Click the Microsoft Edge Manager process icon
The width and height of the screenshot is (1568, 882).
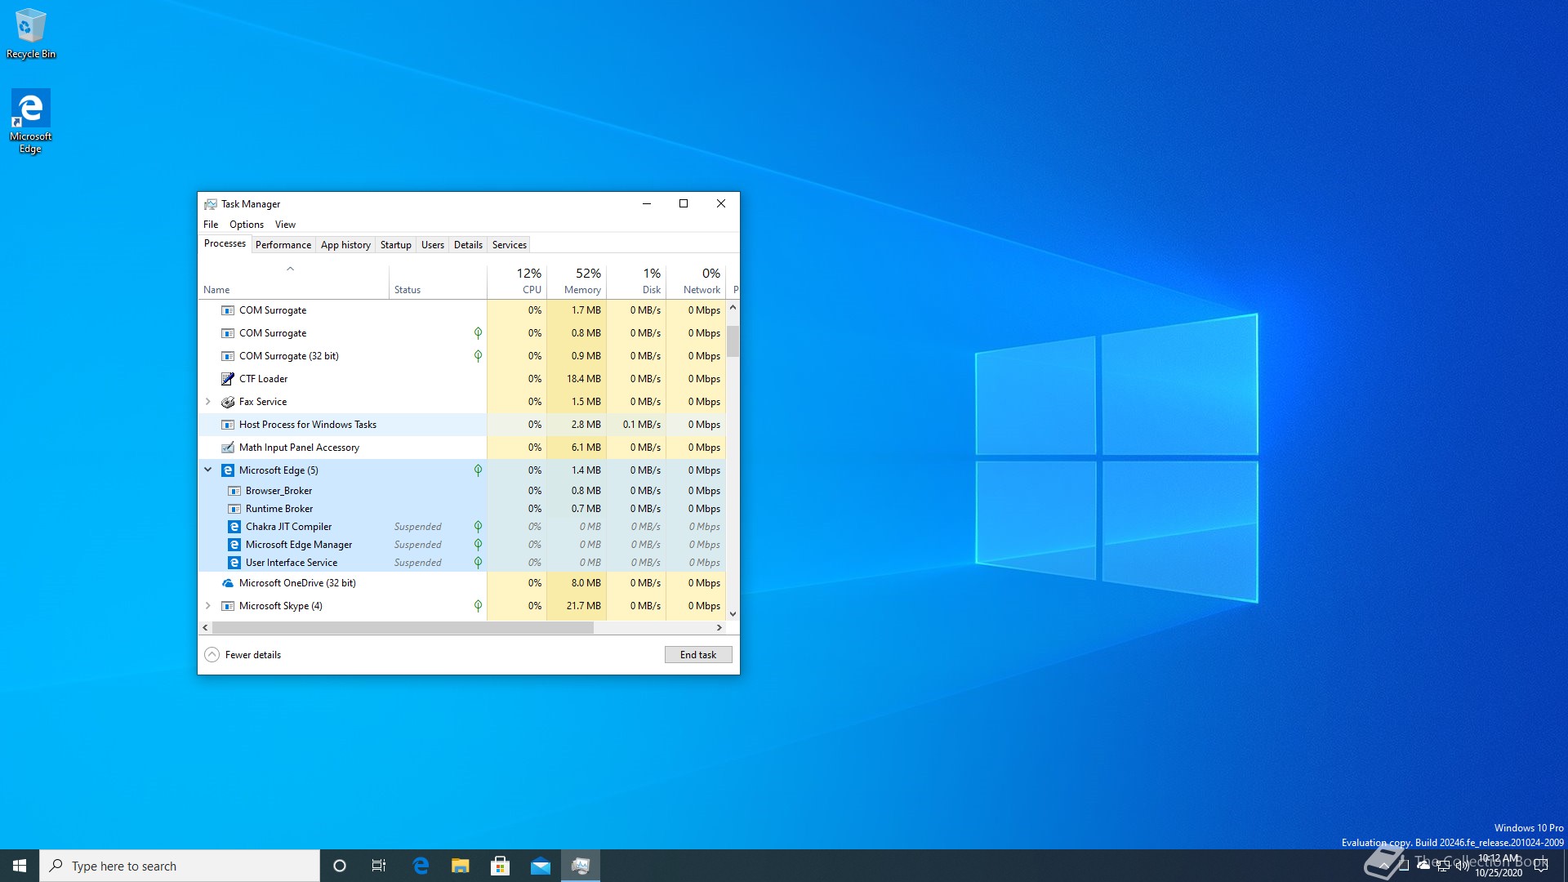pyautogui.click(x=234, y=545)
